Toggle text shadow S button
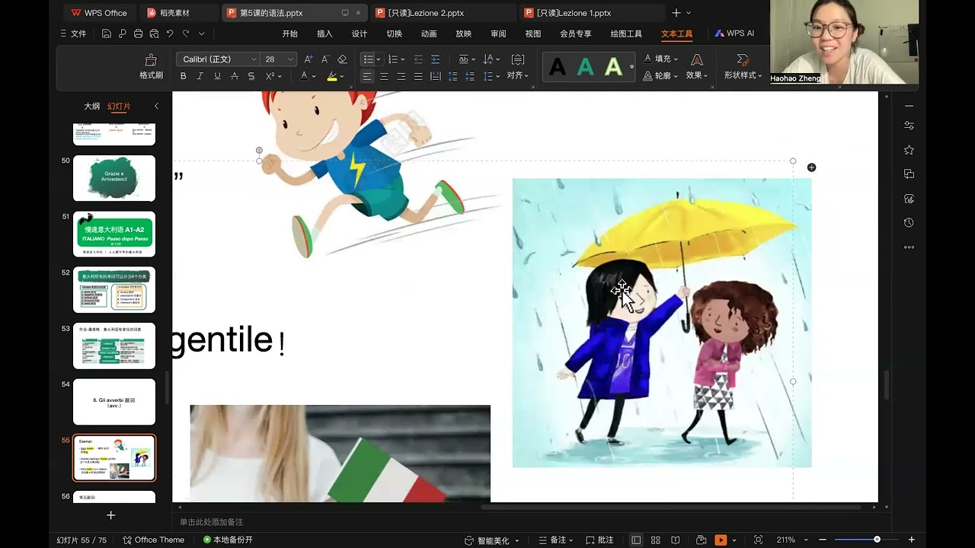Screen dimensions: 975x548 click(x=251, y=76)
